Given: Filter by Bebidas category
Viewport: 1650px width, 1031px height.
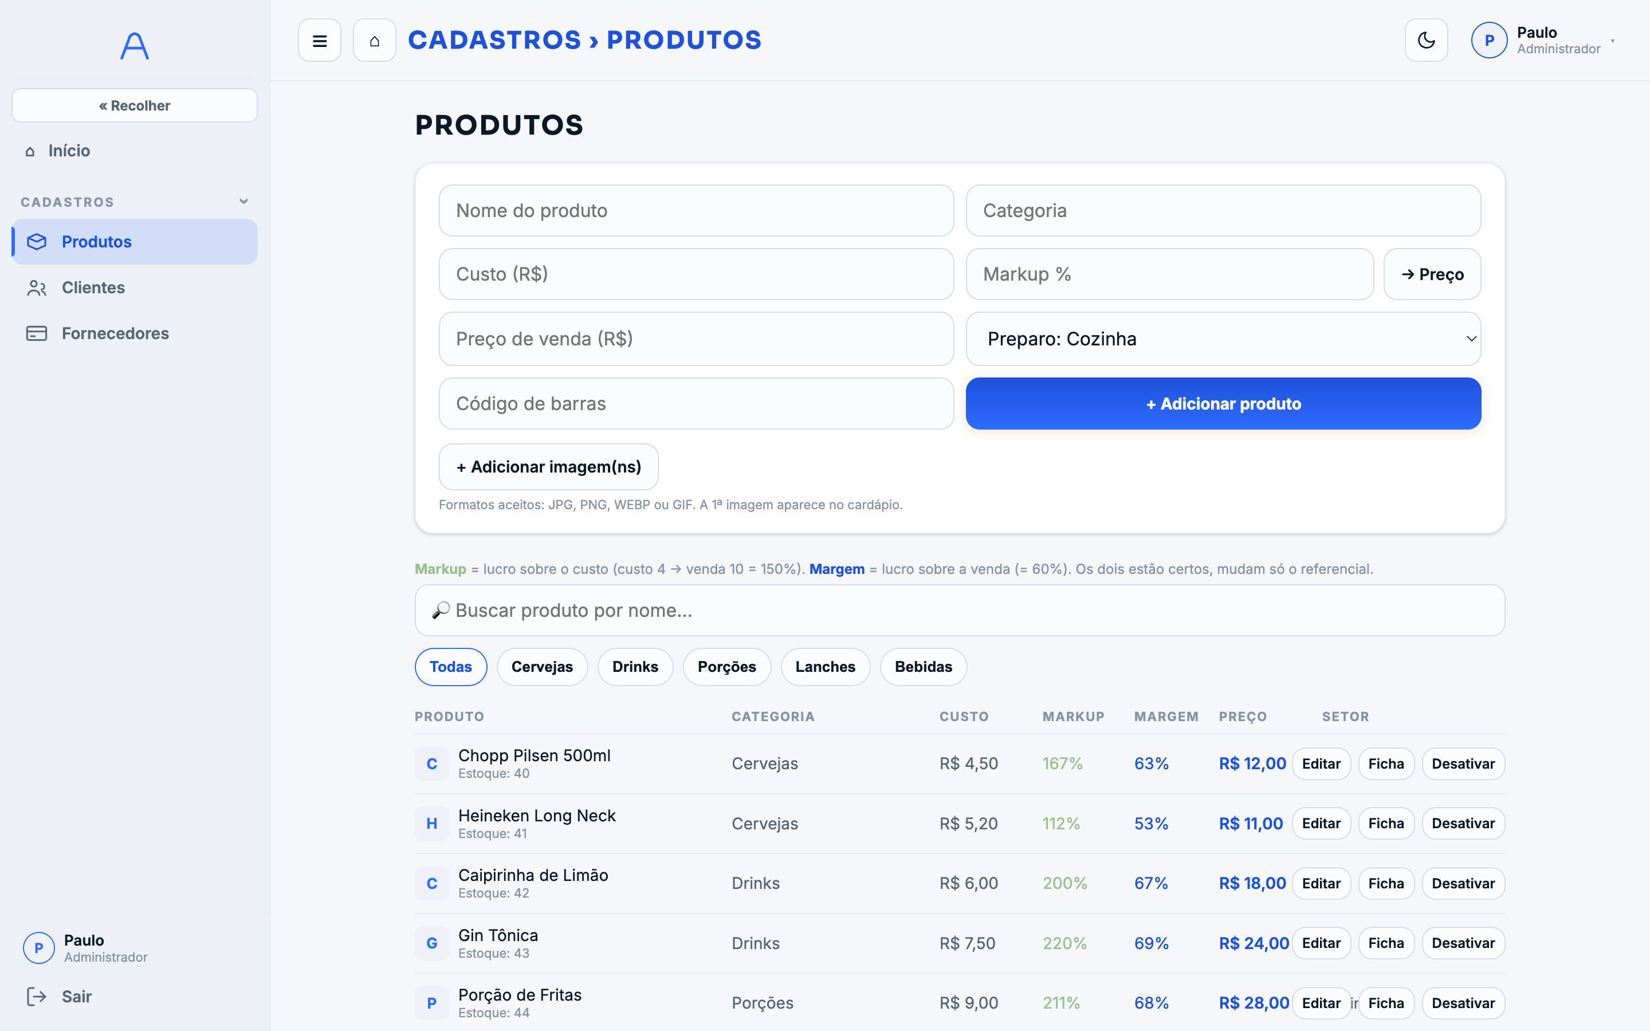Looking at the screenshot, I should coord(923,667).
